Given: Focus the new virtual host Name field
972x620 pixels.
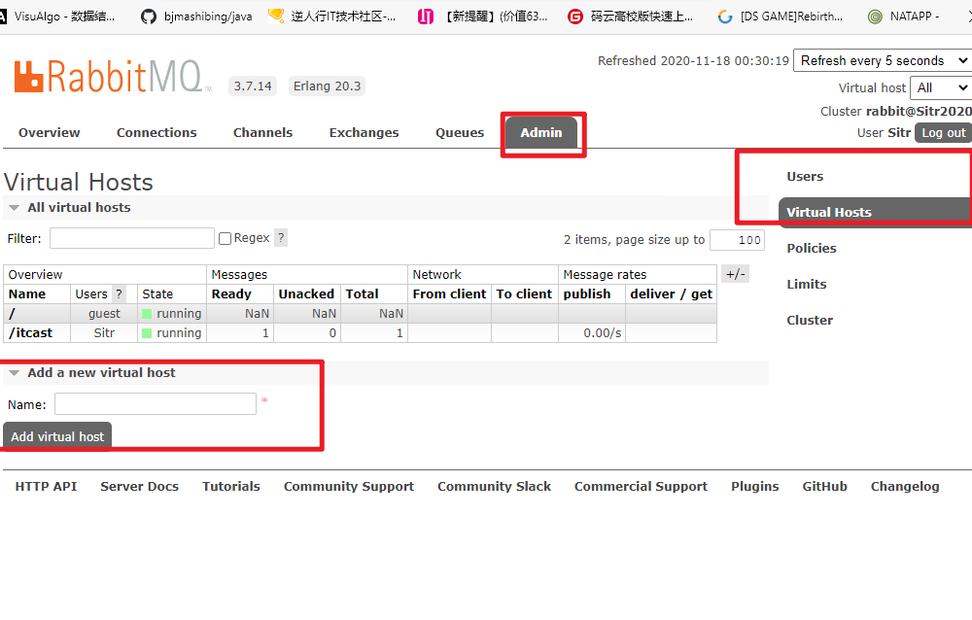Looking at the screenshot, I should click(x=156, y=403).
